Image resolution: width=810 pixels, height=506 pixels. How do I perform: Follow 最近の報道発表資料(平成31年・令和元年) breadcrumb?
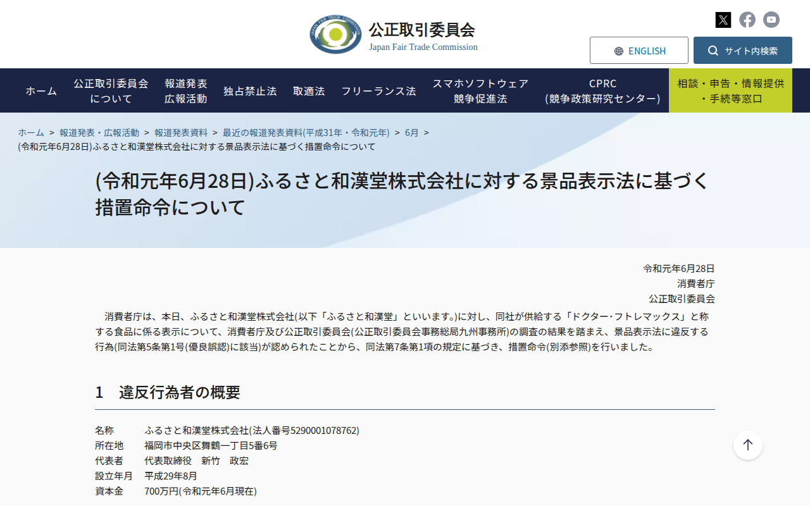click(x=306, y=133)
